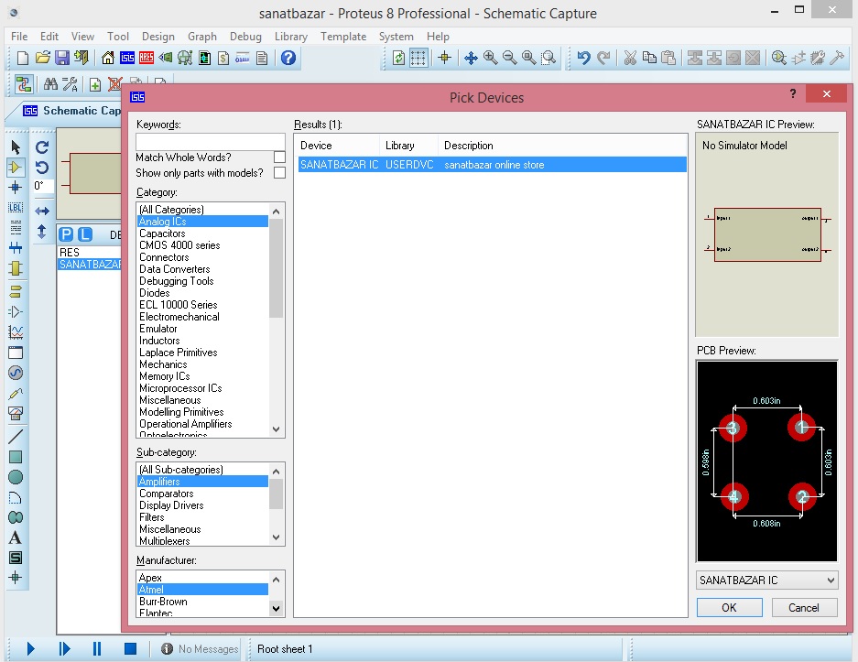Select the 2D box graphics tool
Viewport: 858px width, 662px height.
[x=16, y=457]
